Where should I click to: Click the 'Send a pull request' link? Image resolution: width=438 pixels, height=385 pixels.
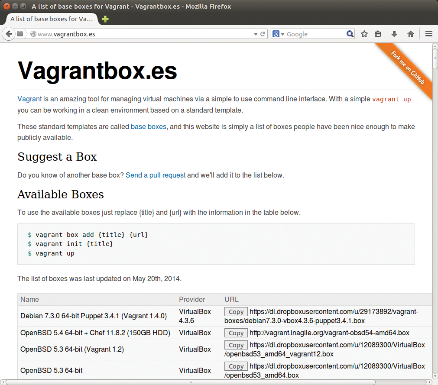pyautogui.click(x=155, y=175)
